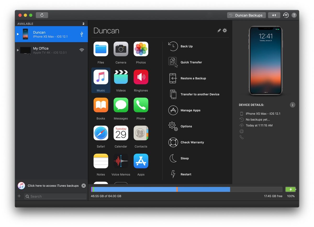Click the plus add button near search
The width and height of the screenshot is (314, 227).
19,196
